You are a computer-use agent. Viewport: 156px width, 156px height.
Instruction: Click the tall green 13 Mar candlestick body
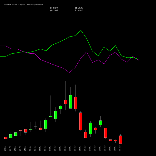point(71,102)
